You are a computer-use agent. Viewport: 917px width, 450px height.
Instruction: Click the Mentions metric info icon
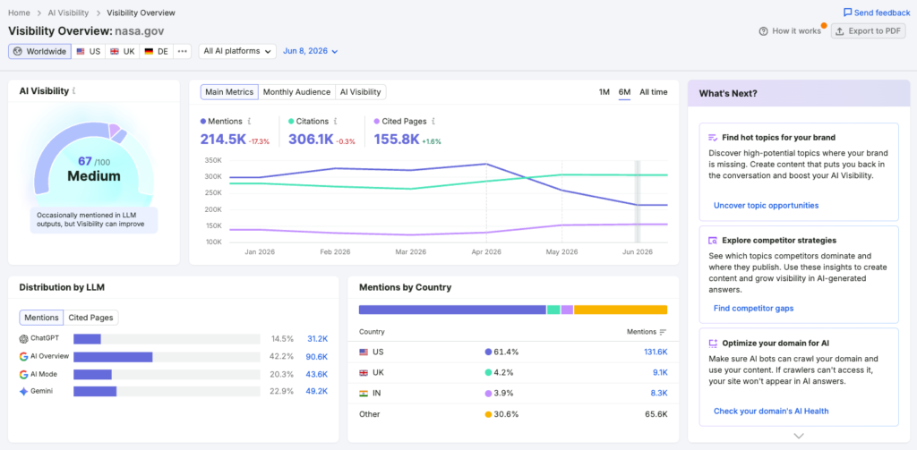point(249,122)
